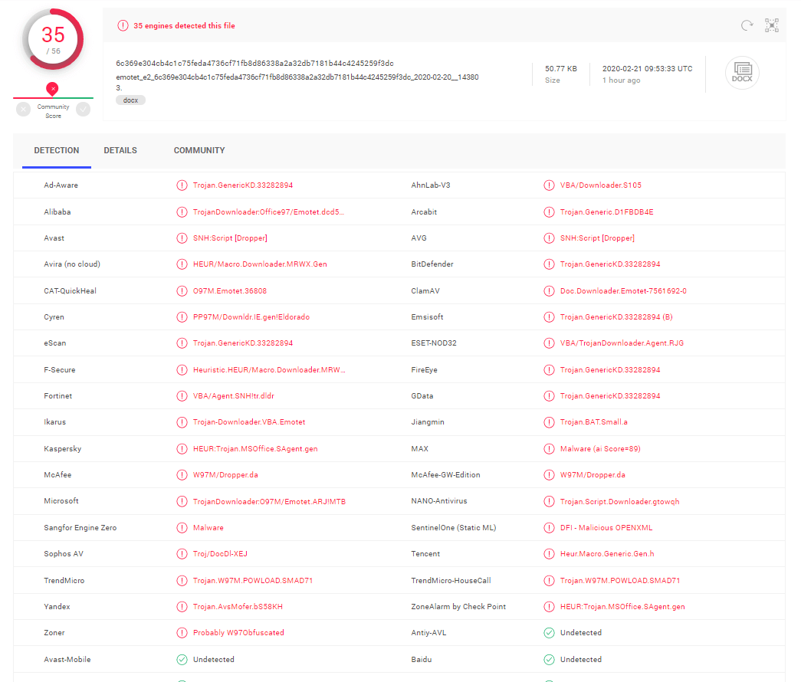This screenshot has width=801, height=682.
Task: Click the 35 / 56 detection score gauge
Action: click(x=53, y=39)
